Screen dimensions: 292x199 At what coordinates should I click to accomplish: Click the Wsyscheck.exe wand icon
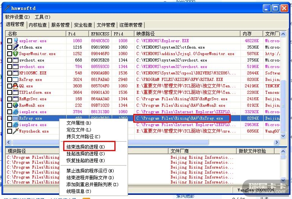16,131
